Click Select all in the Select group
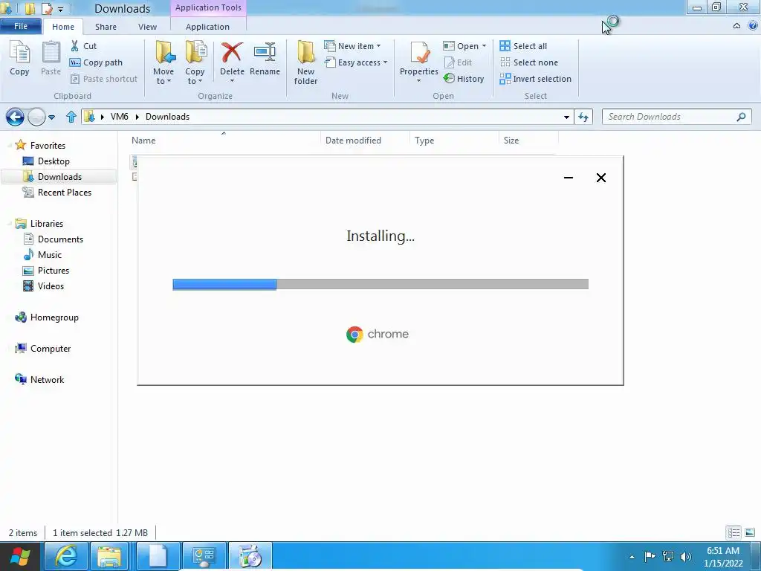 click(x=523, y=46)
